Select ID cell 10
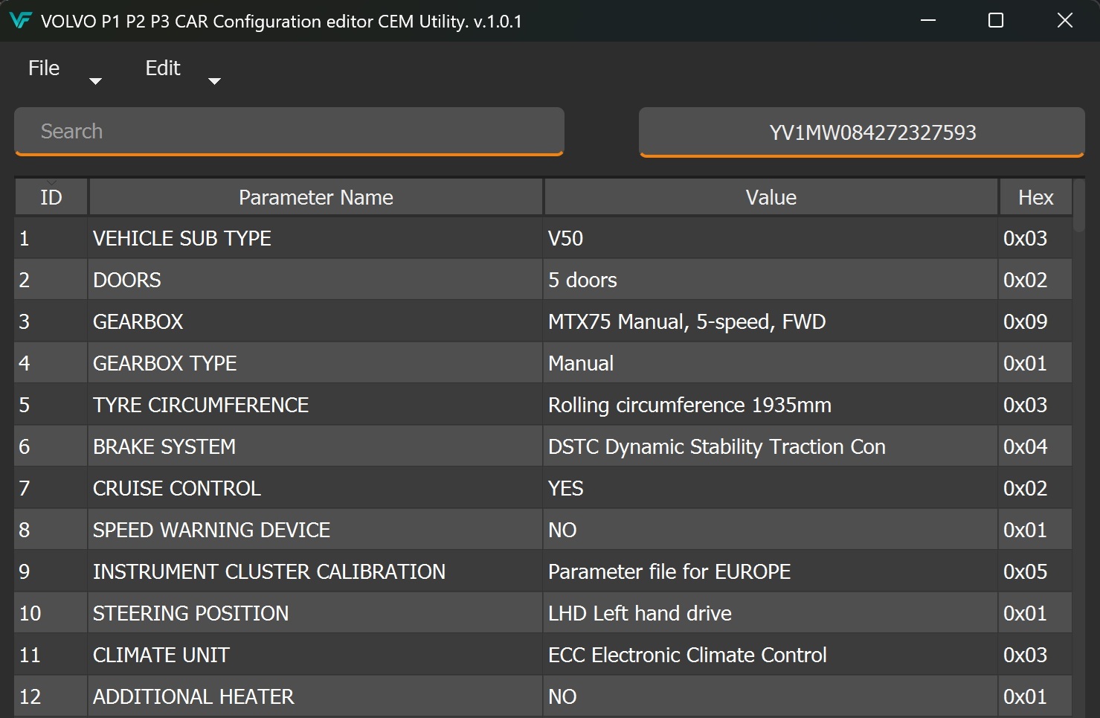The image size is (1100, 718). [x=51, y=613]
